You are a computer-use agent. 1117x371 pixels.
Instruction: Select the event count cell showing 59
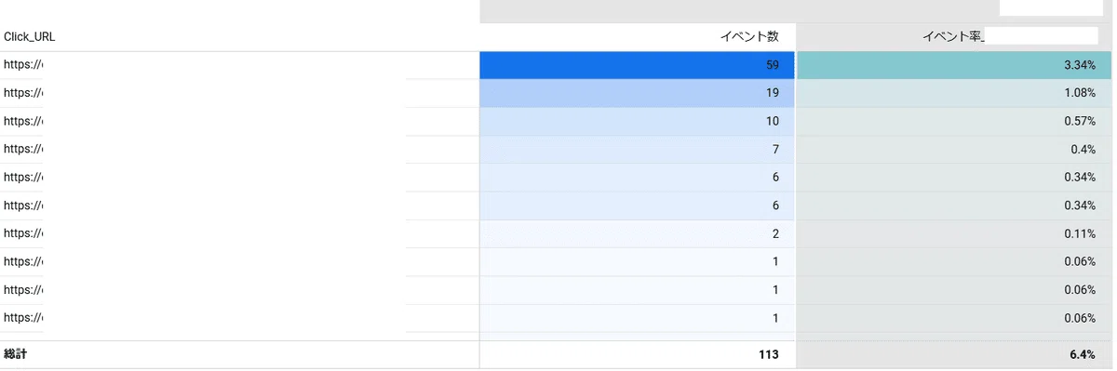click(638, 66)
